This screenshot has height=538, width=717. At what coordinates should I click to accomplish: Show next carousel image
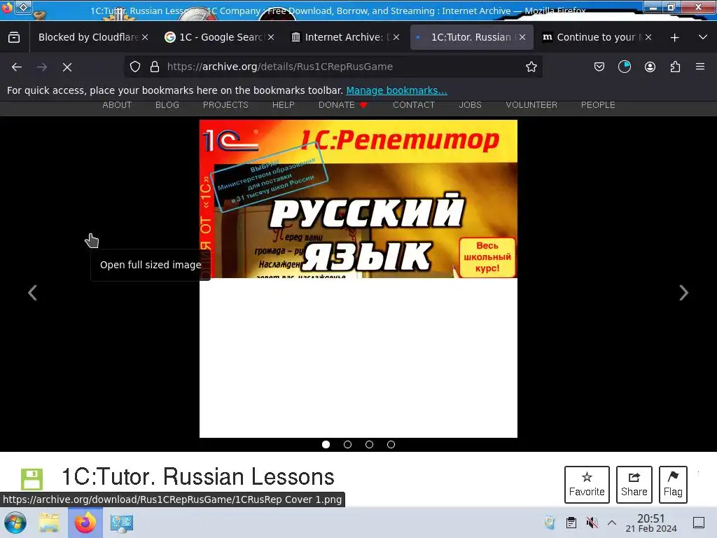pyautogui.click(x=683, y=293)
